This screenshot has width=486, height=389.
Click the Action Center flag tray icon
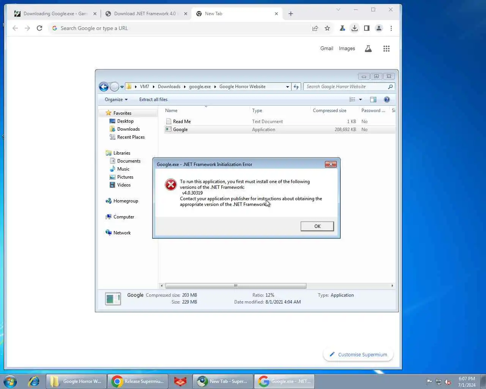(x=429, y=382)
